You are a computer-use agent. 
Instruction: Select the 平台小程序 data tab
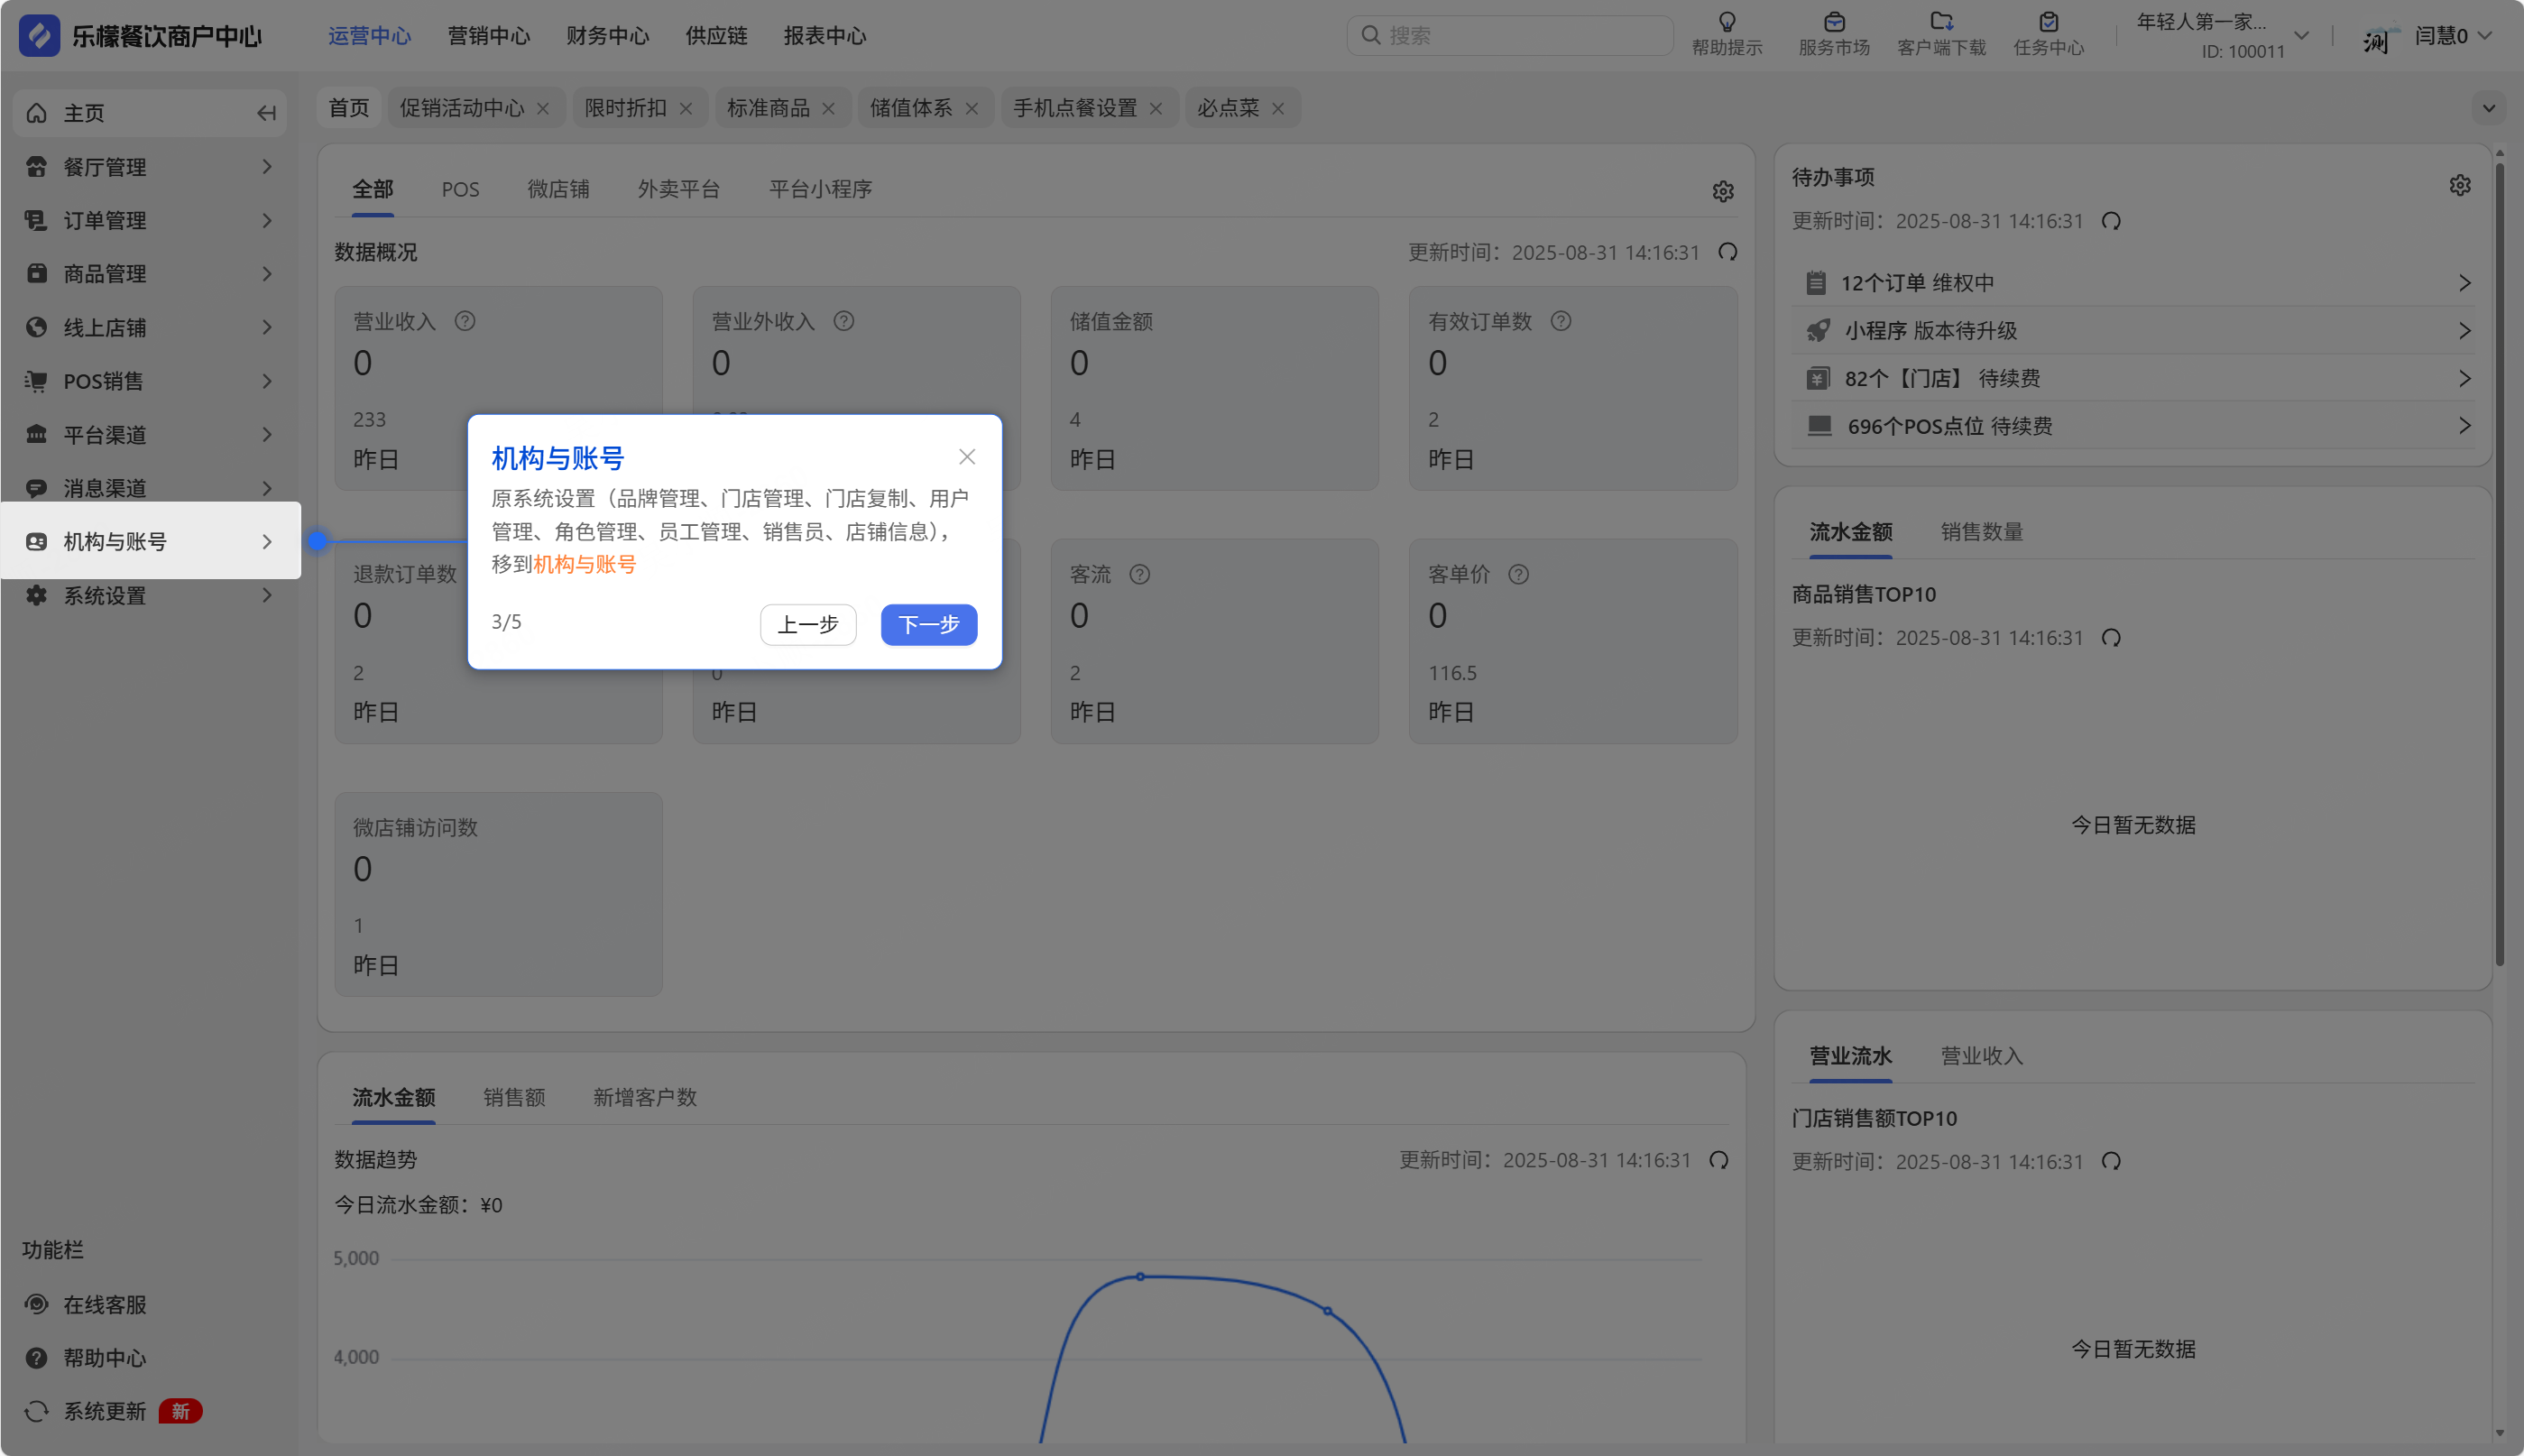820,189
